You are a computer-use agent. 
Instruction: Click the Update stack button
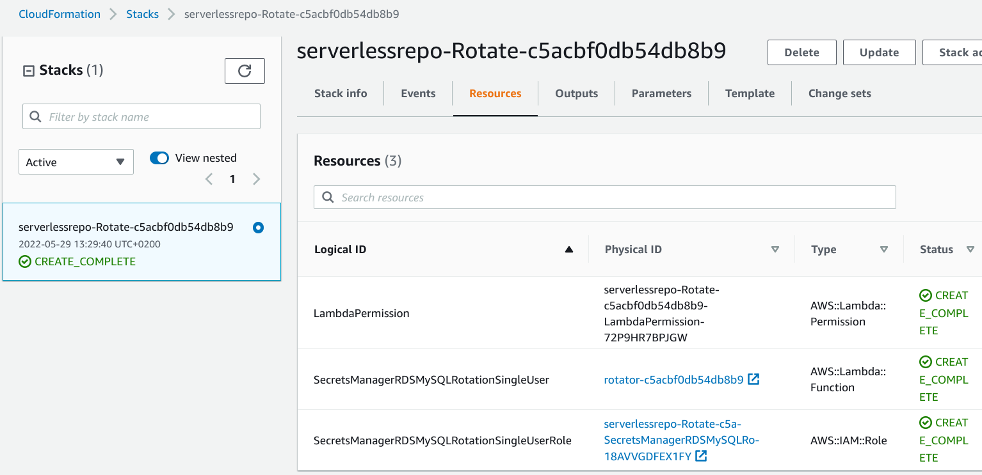point(879,52)
